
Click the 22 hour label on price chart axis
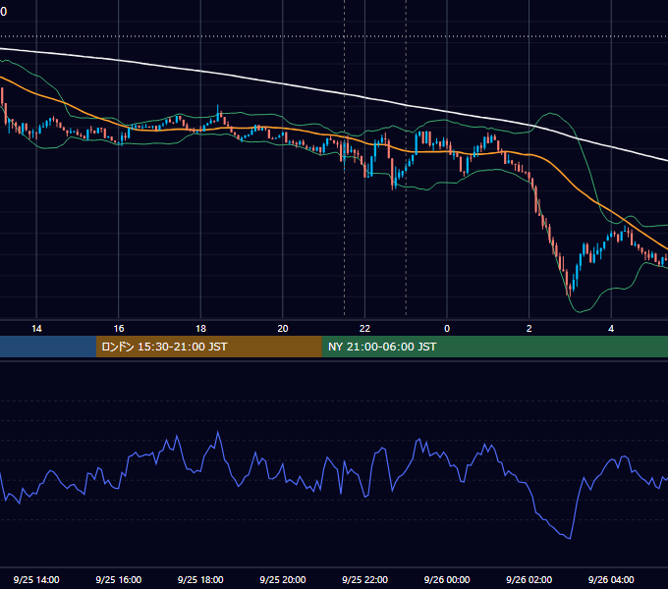(364, 329)
